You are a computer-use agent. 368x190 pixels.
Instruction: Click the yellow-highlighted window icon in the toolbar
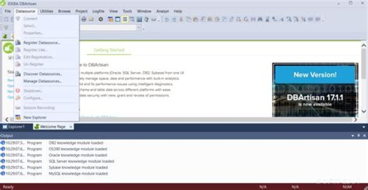point(125,19)
